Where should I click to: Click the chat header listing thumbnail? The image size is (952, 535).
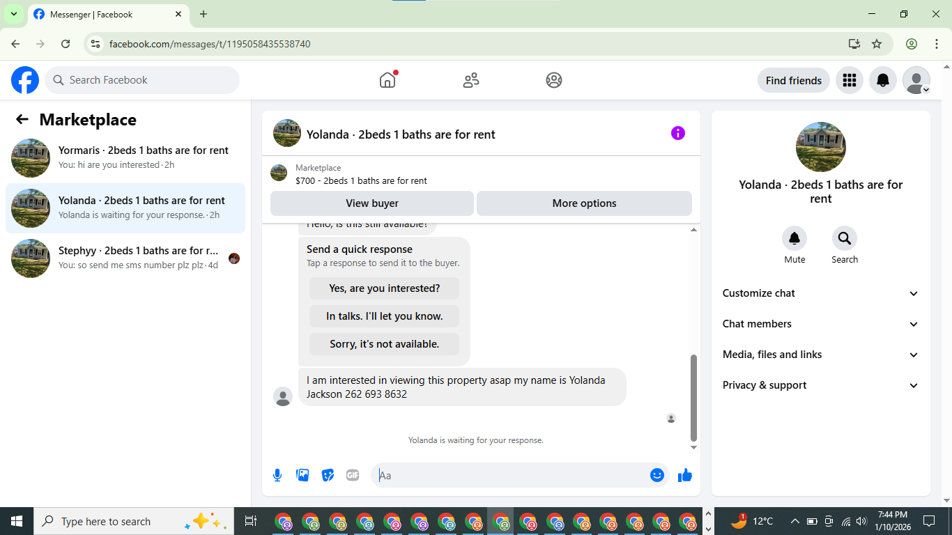click(287, 133)
